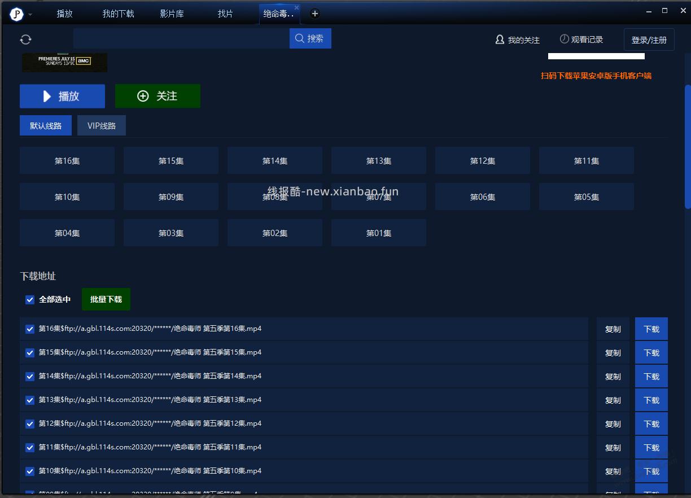Click 复制 for the 第13集 link
The image size is (691, 498).
[x=613, y=400]
